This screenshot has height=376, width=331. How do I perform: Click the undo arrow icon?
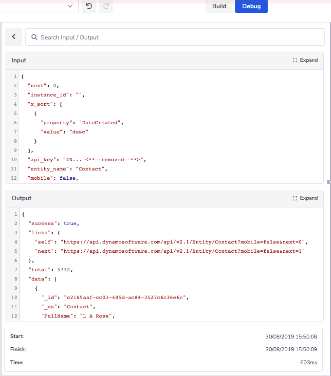(88, 6)
